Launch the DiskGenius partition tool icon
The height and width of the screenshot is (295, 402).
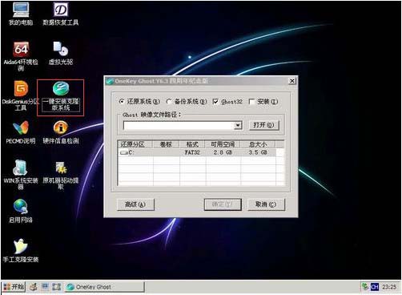click(x=21, y=95)
